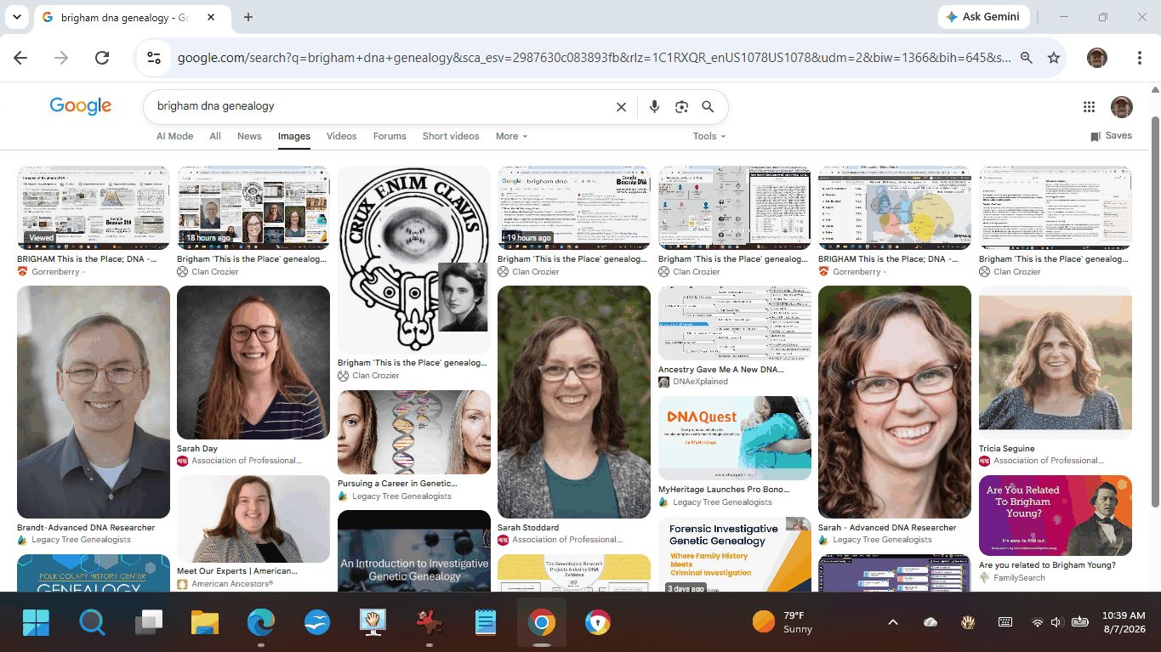The width and height of the screenshot is (1161, 652).
Task: Search by image with Google Lens
Action: pyautogui.click(x=681, y=107)
